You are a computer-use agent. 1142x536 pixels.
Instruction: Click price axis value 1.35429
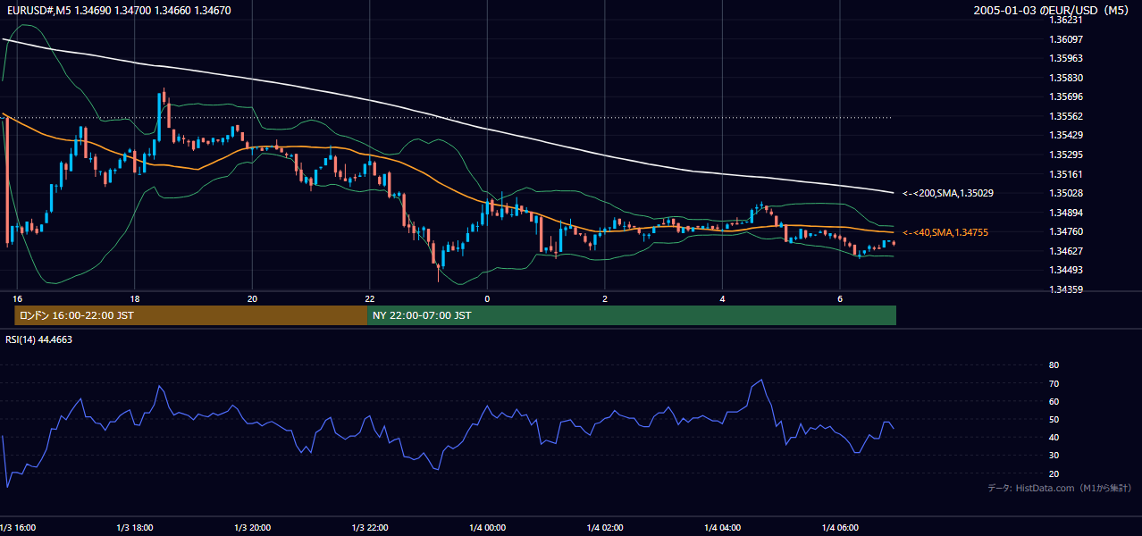pos(1065,135)
